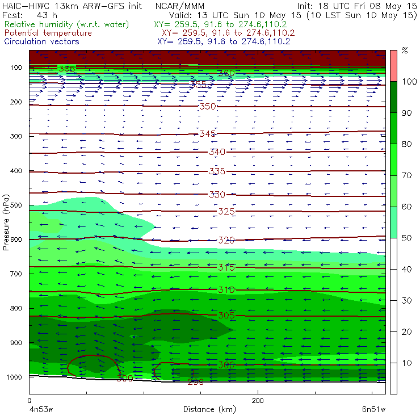Click the 350 isentrope label
The height and width of the screenshot is (420, 420).
(x=208, y=106)
